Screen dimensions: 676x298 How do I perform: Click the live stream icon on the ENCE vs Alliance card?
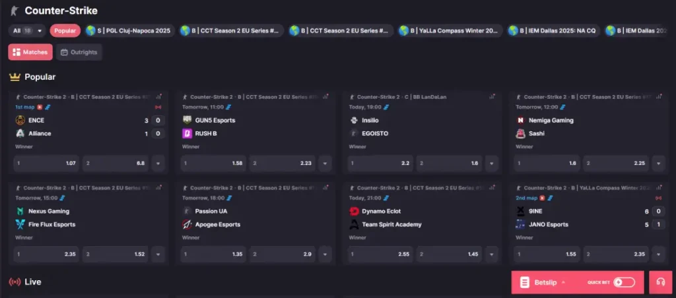(40, 107)
